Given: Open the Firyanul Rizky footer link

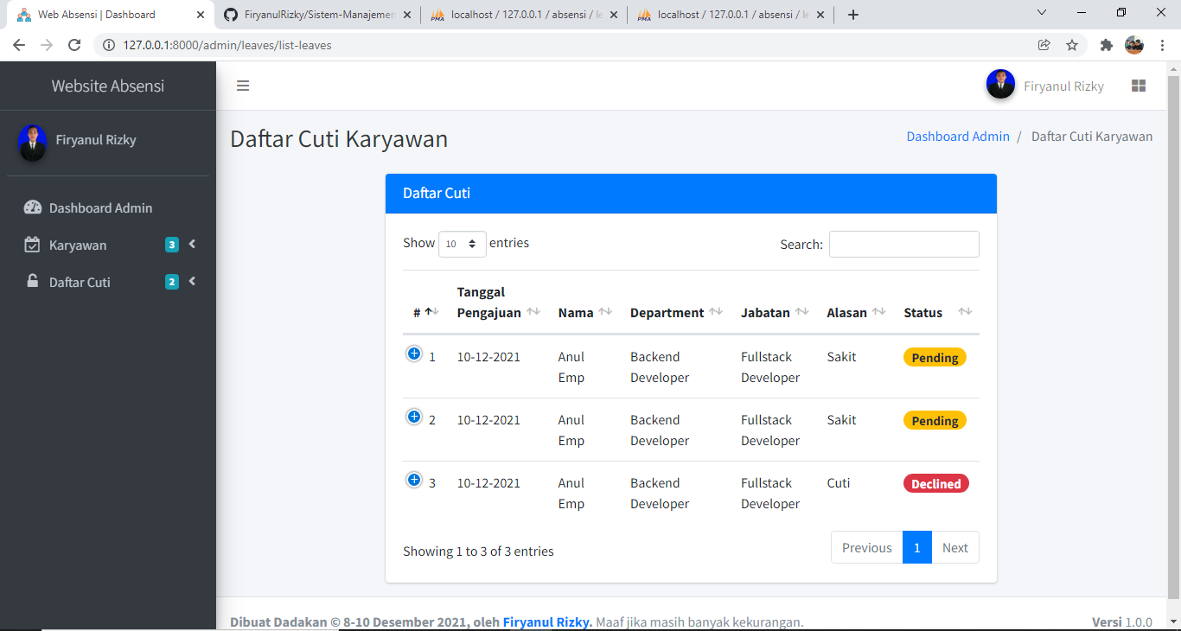Looking at the screenshot, I should click(x=547, y=621).
